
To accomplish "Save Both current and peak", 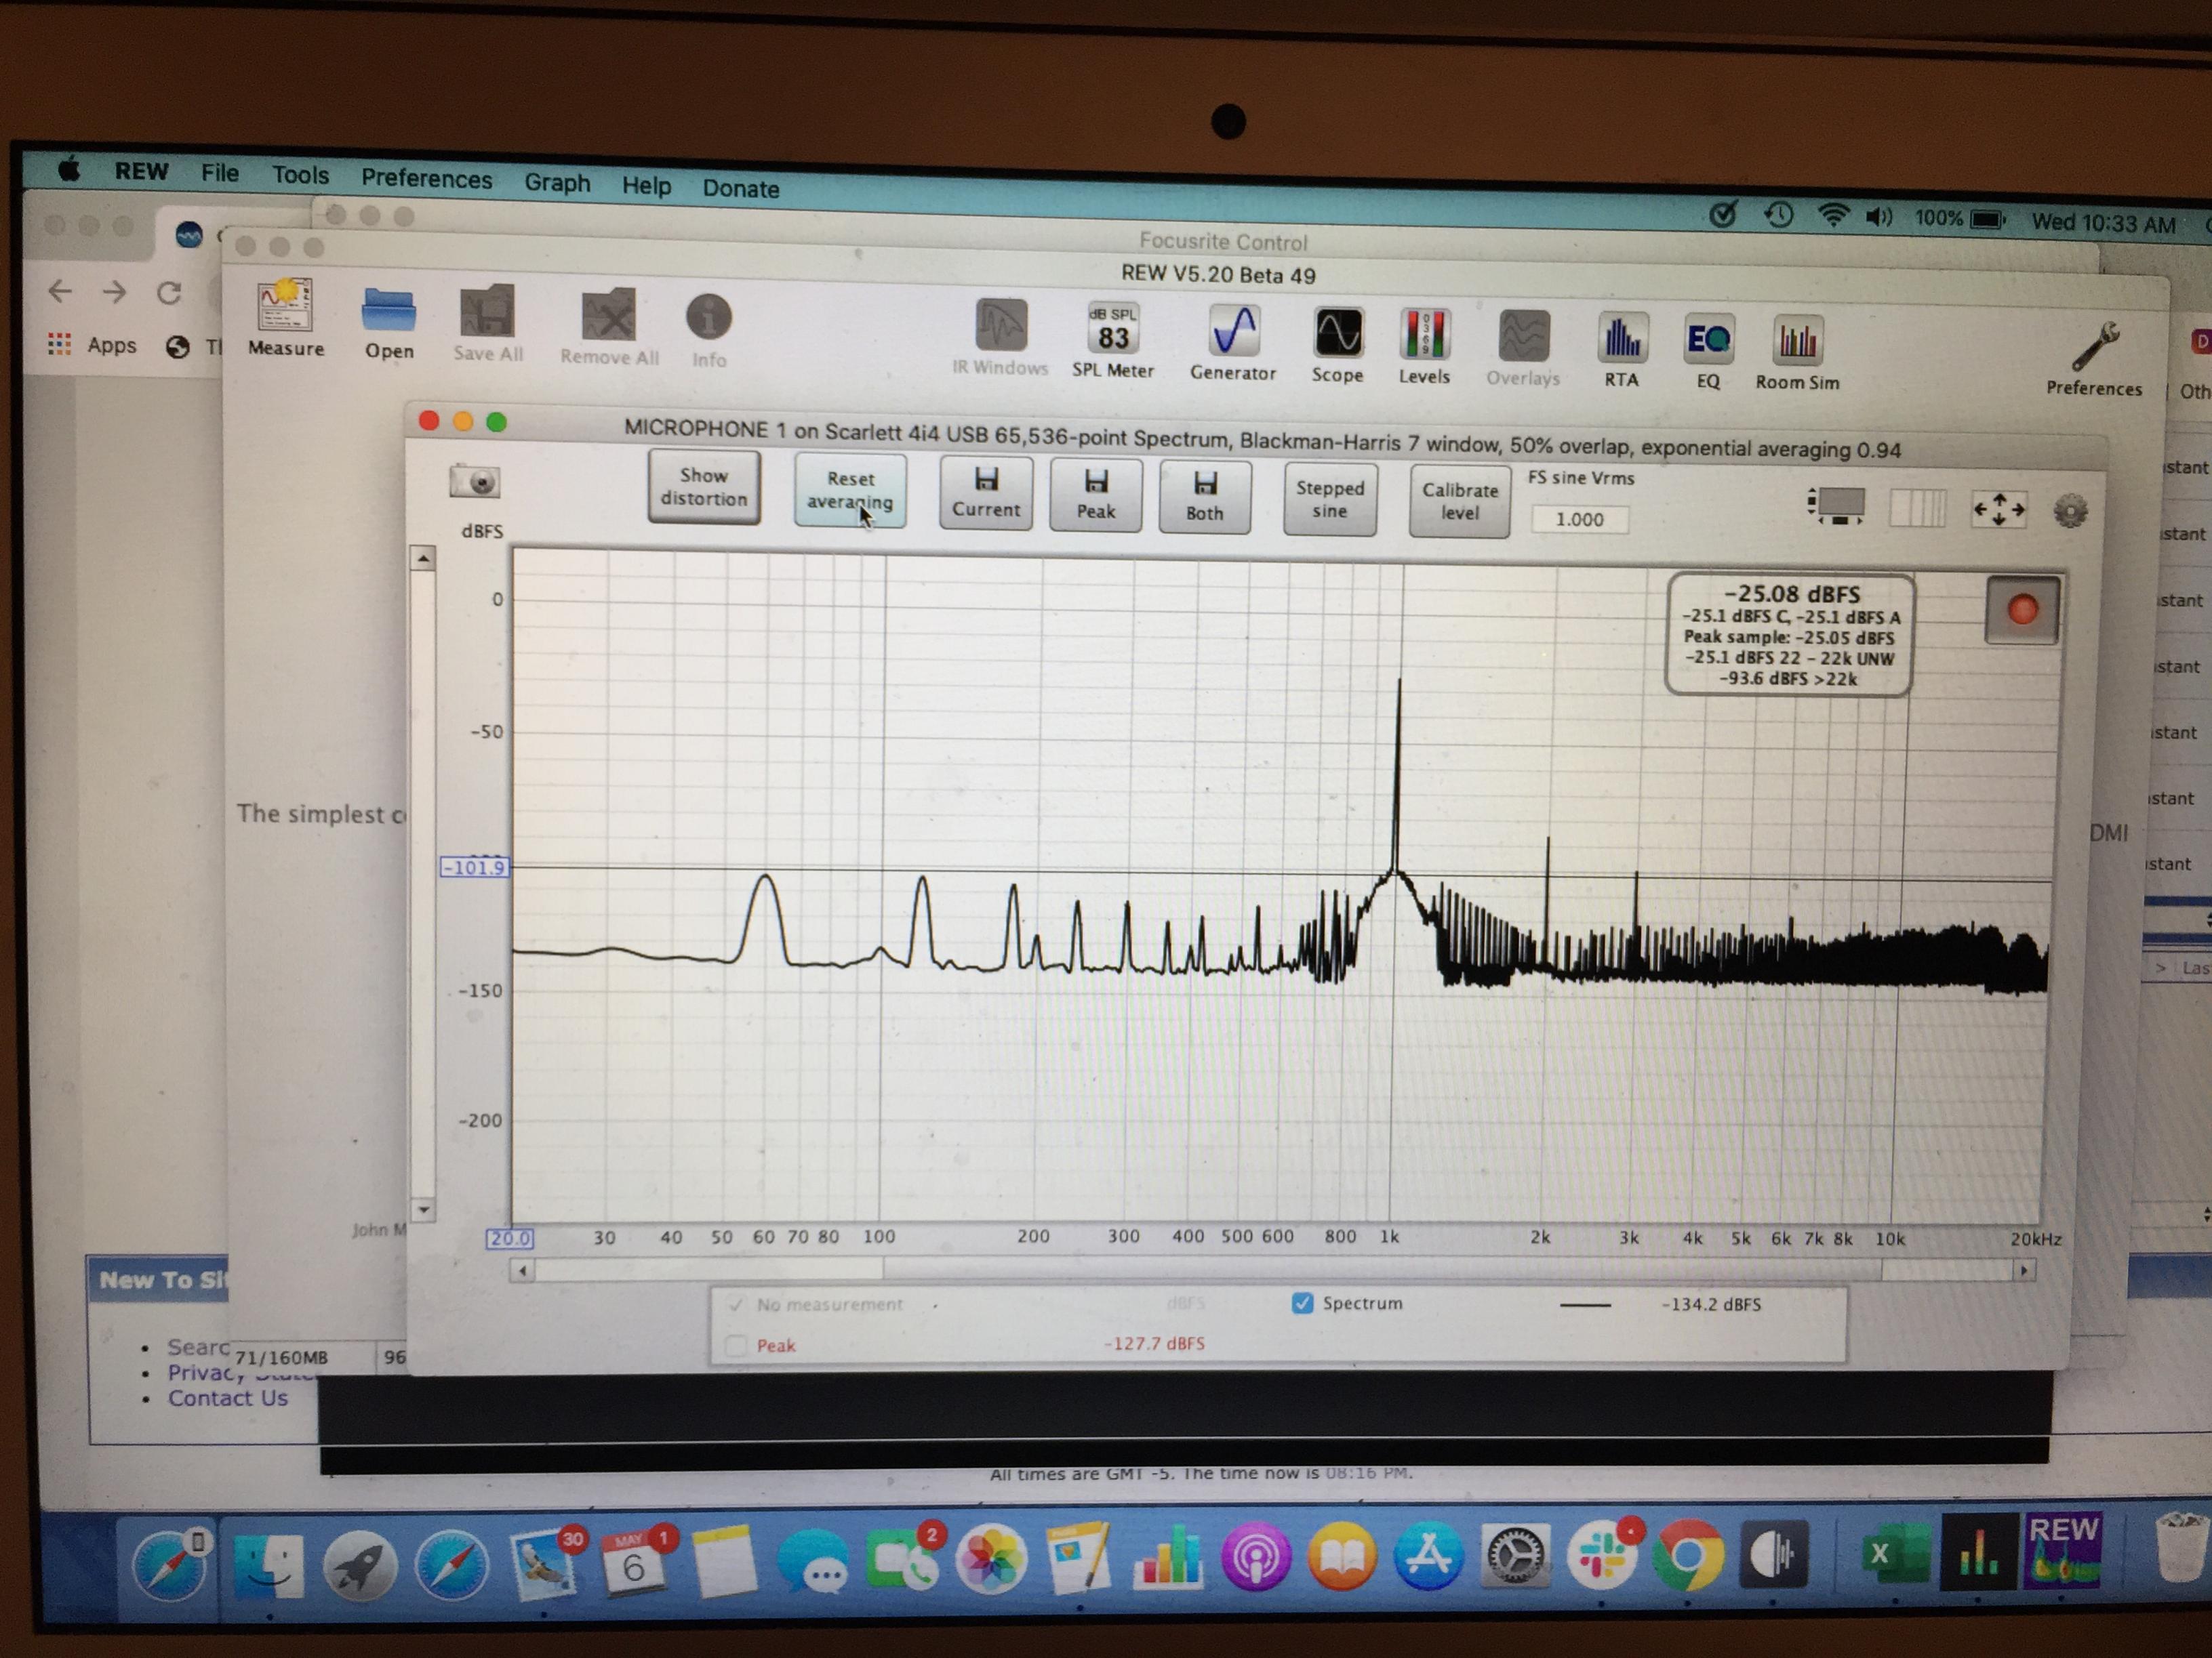I will (x=1205, y=498).
